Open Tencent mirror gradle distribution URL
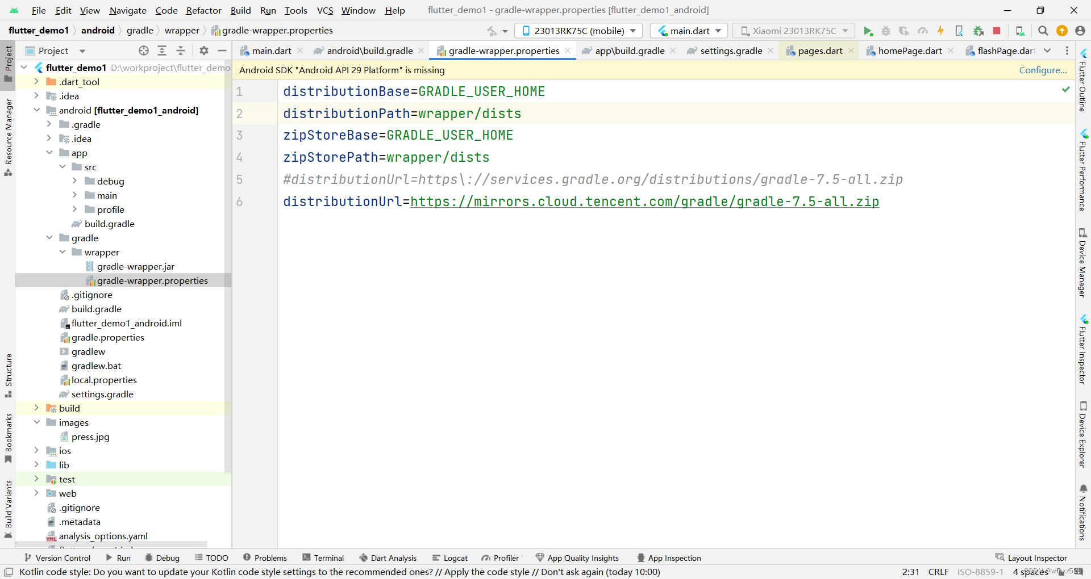Screen dimensions: 1091x579 coord(644,202)
